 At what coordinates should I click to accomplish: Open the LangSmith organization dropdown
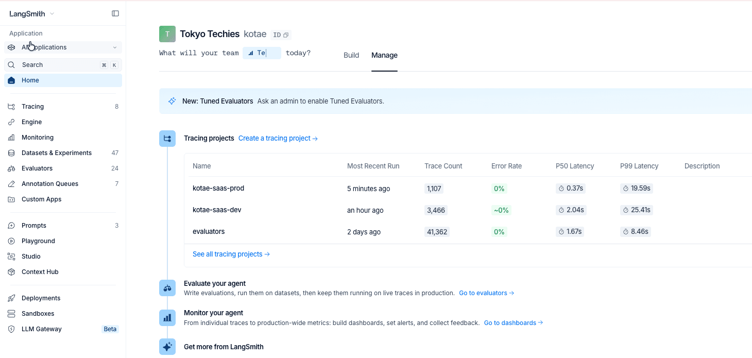tap(32, 14)
